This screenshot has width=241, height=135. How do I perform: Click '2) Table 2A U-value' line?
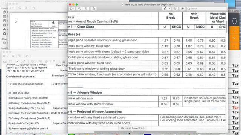pos(19,93)
